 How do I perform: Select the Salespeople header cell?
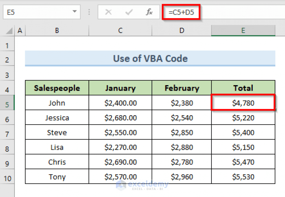click(57, 88)
